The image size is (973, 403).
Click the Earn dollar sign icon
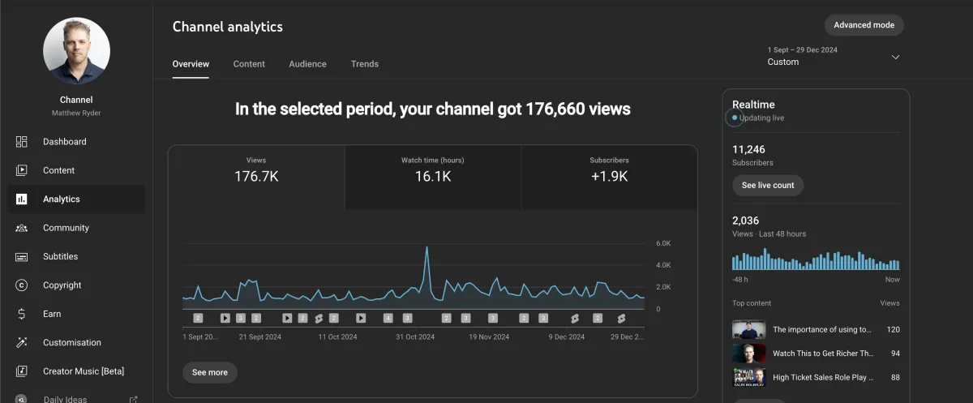click(x=22, y=314)
